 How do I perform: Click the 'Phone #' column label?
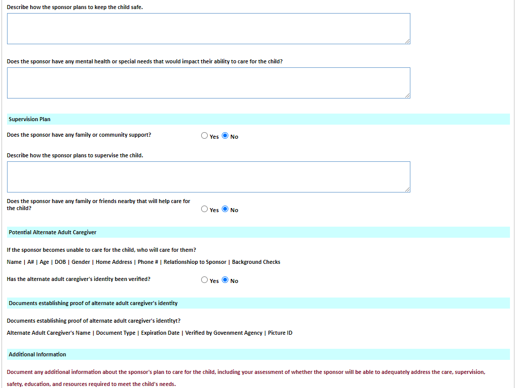(148, 262)
